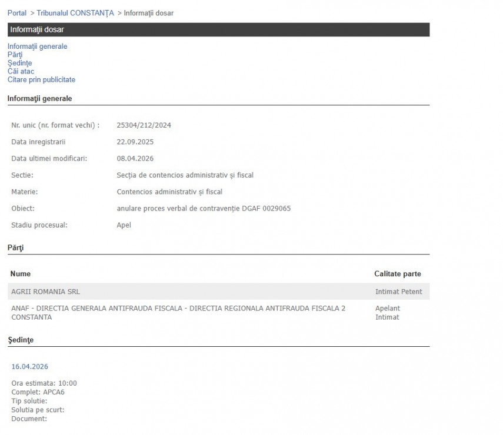The width and height of the screenshot is (503, 435).
Task: Open the hearing dated 16.04.2026
Action: (x=29, y=367)
